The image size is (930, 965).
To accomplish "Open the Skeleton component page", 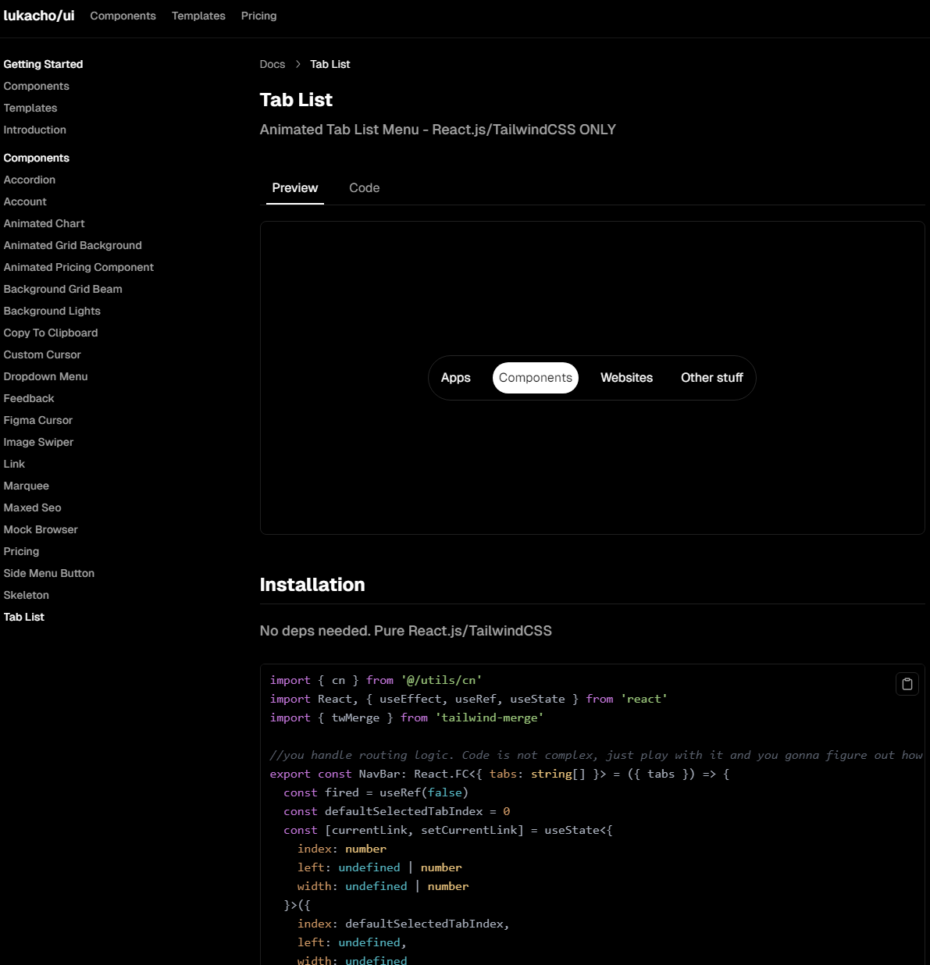I will (x=27, y=595).
